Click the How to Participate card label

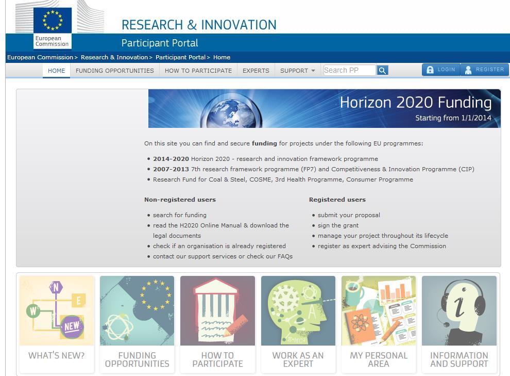[217, 359]
